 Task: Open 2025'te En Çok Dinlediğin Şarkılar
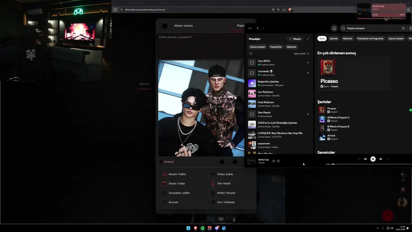coord(279,125)
